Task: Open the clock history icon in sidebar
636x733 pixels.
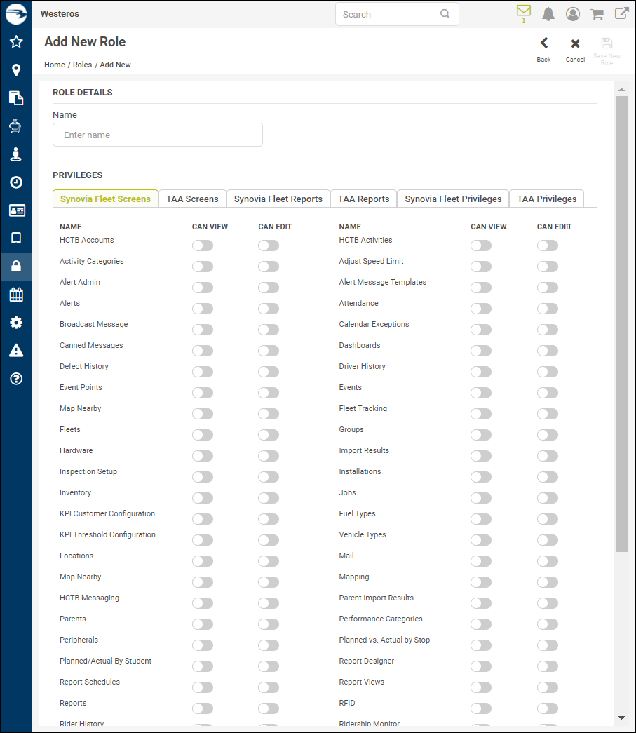Action: pos(16,182)
